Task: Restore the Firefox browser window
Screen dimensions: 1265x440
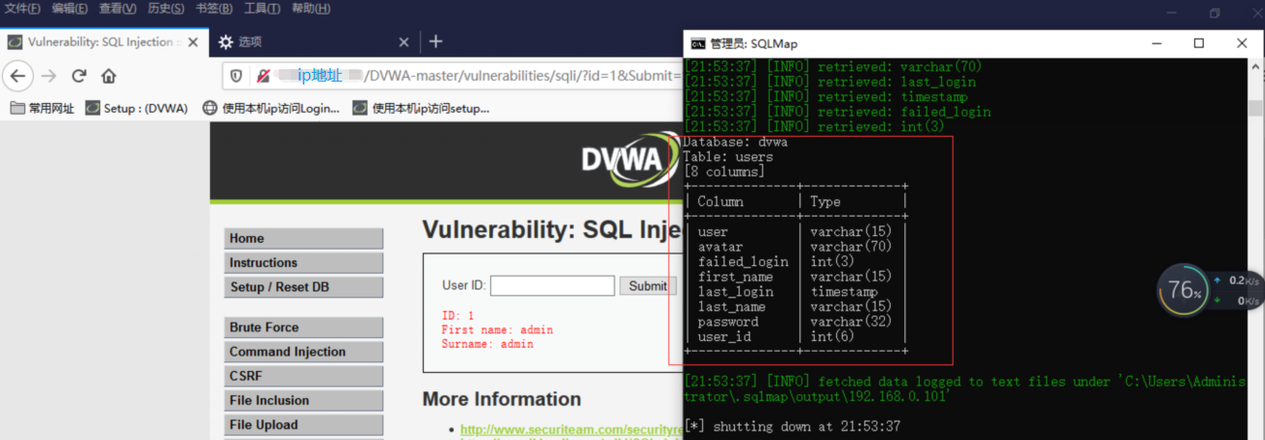Action: pos(1214,13)
